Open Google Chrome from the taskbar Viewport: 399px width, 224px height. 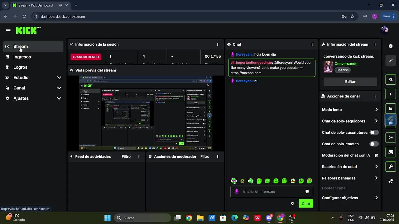pyautogui.click(x=189, y=218)
